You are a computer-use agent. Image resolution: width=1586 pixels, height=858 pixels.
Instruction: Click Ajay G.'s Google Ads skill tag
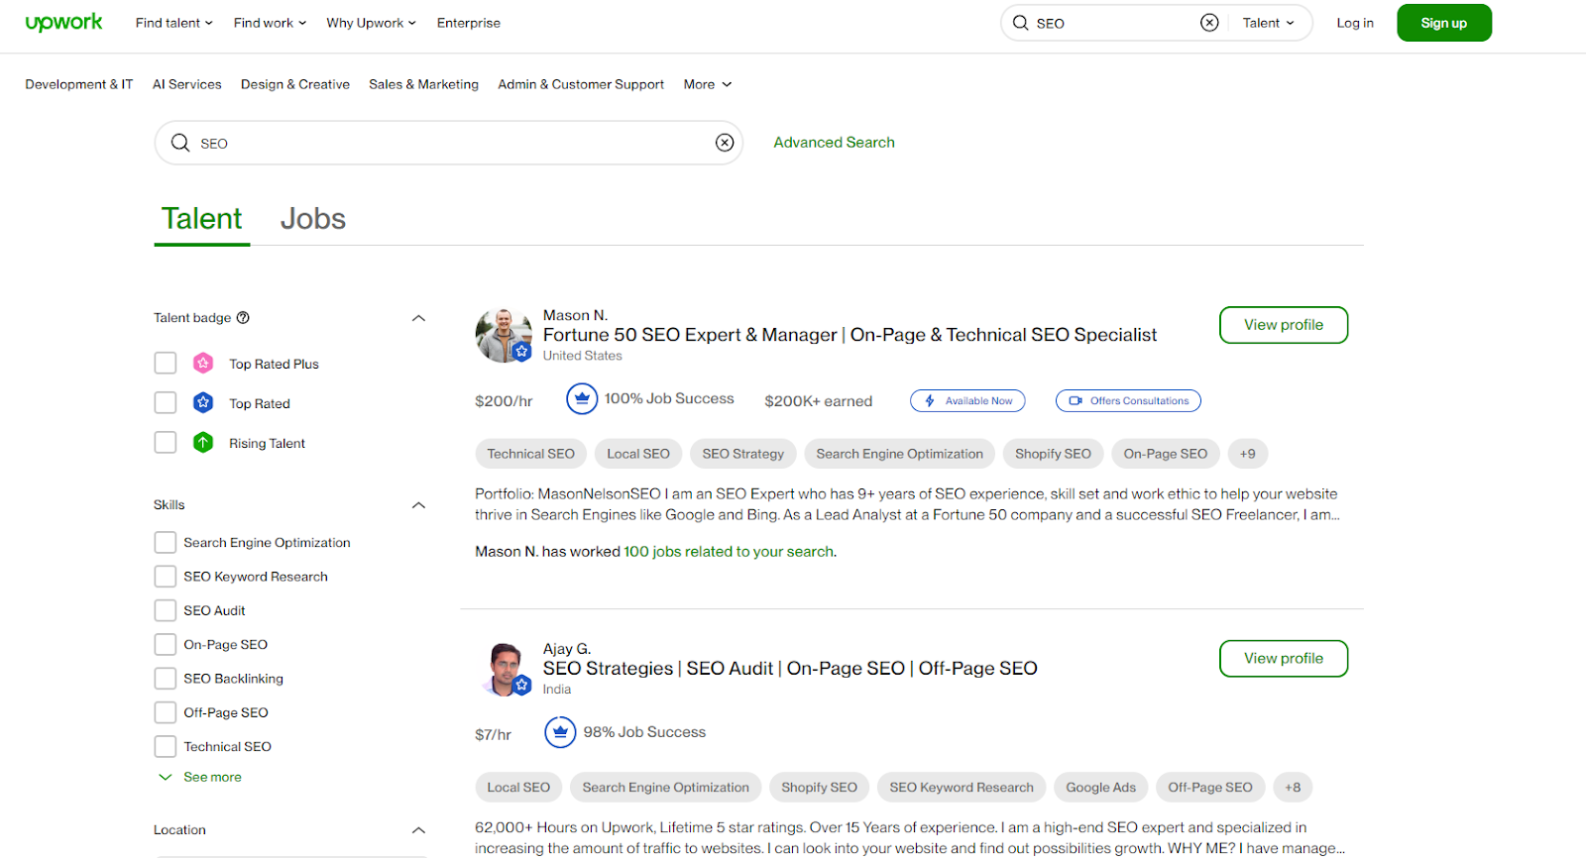[1101, 788]
